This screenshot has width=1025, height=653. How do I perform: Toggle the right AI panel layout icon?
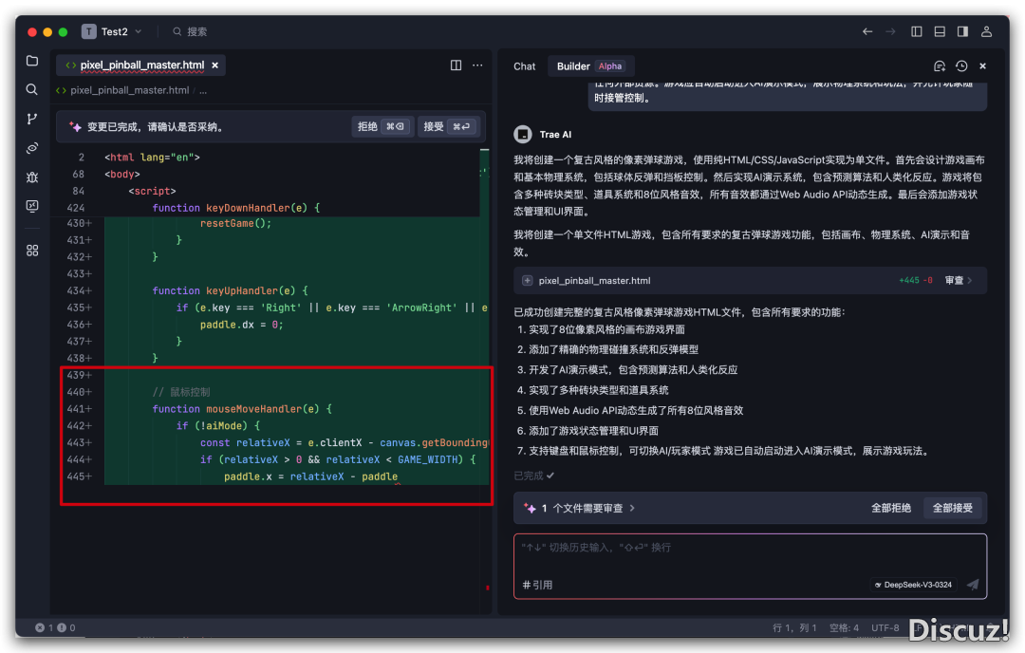point(962,31)
